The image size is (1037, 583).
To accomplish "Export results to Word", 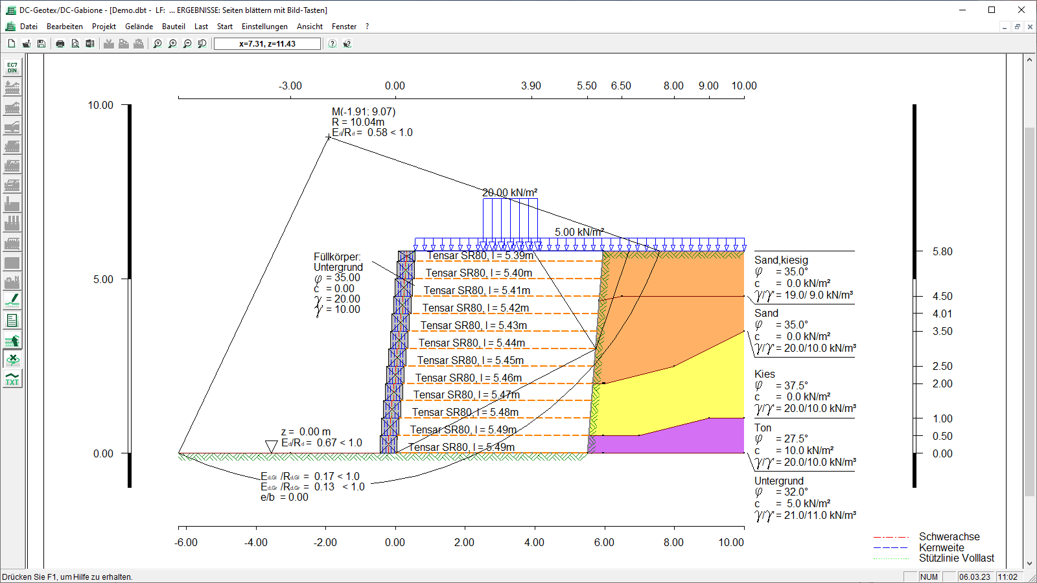I will (x=90, y=43).
